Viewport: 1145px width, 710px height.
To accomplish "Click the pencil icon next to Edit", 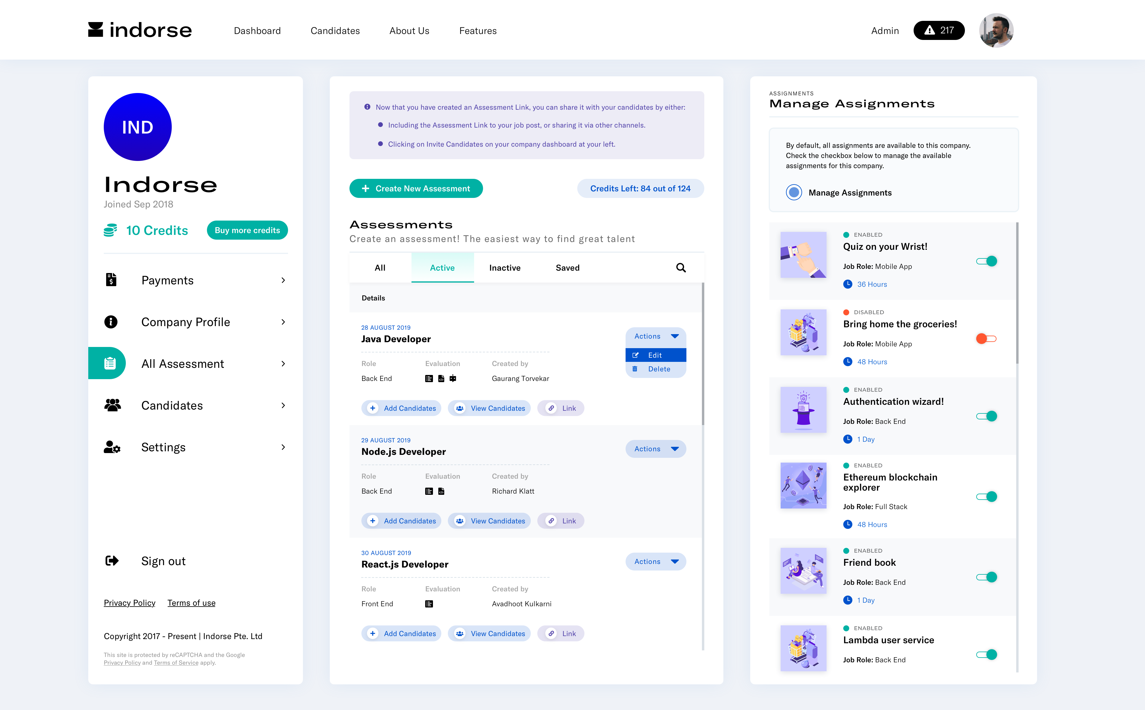I will (635, 356).
